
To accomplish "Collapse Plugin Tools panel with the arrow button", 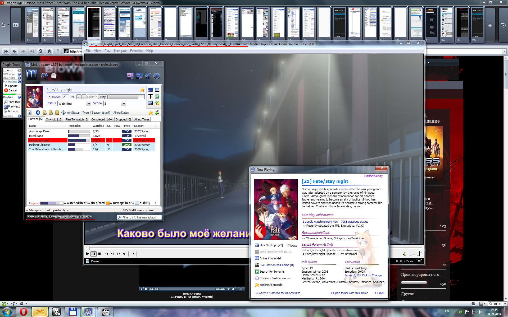I will 19,70.
